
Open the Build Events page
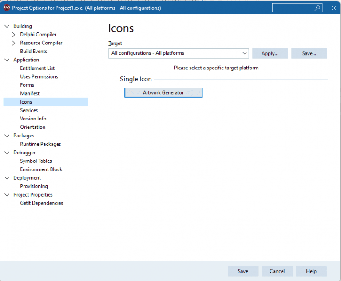(33, 52)
